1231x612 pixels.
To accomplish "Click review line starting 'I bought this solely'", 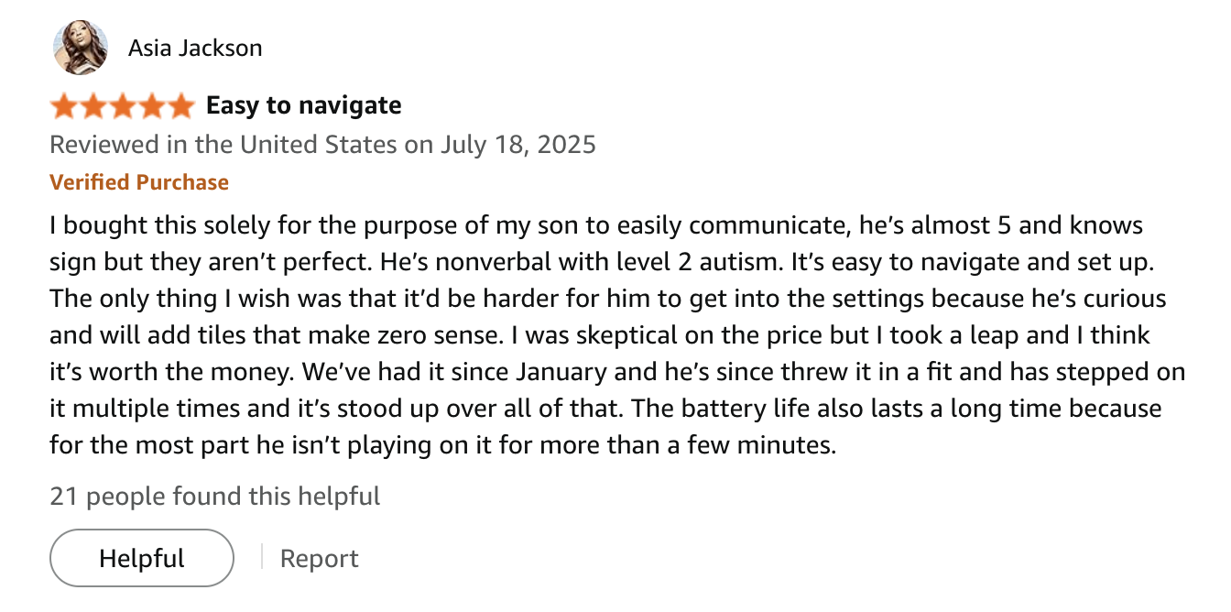I will pos(597,225).
